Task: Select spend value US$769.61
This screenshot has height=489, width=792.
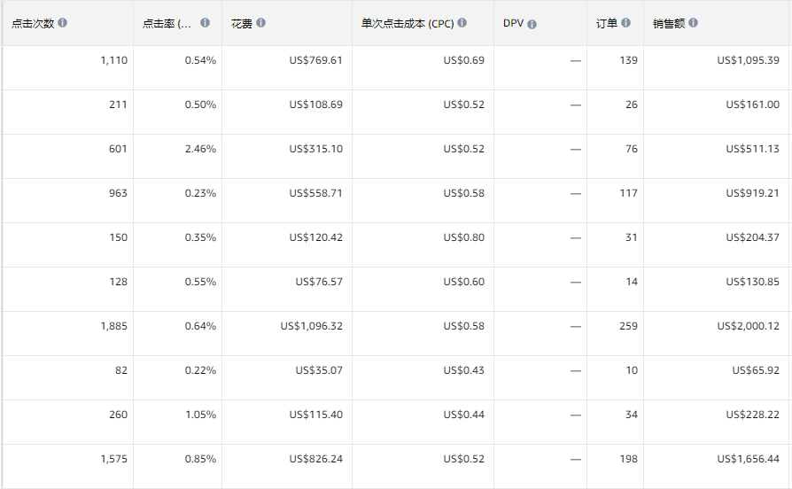Action: coord(315,60)
